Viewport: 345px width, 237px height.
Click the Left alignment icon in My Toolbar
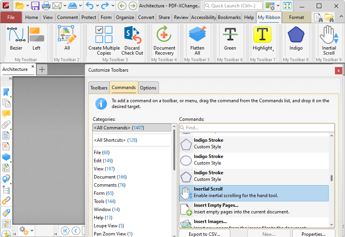coord(36,38)
